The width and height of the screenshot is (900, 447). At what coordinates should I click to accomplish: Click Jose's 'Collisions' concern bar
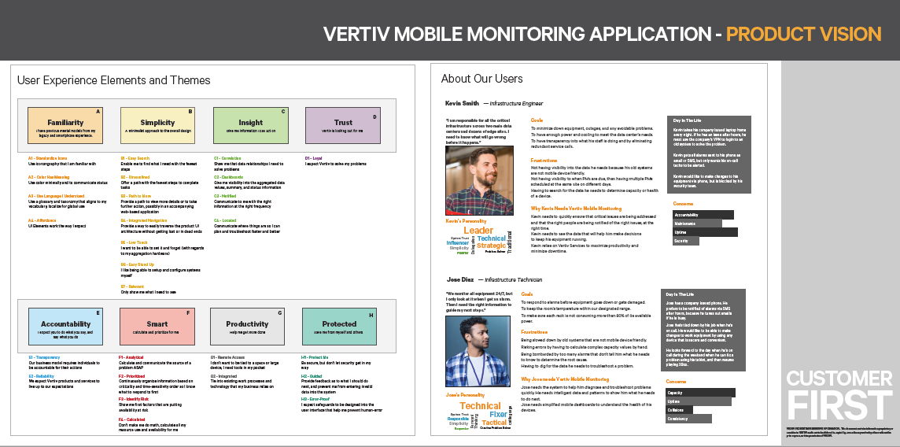680,410
